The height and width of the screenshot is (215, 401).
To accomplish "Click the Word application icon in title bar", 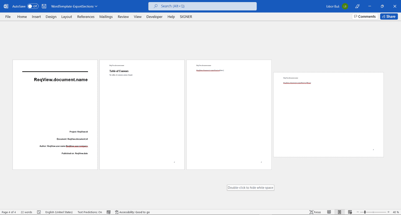I will coord(6,6).
